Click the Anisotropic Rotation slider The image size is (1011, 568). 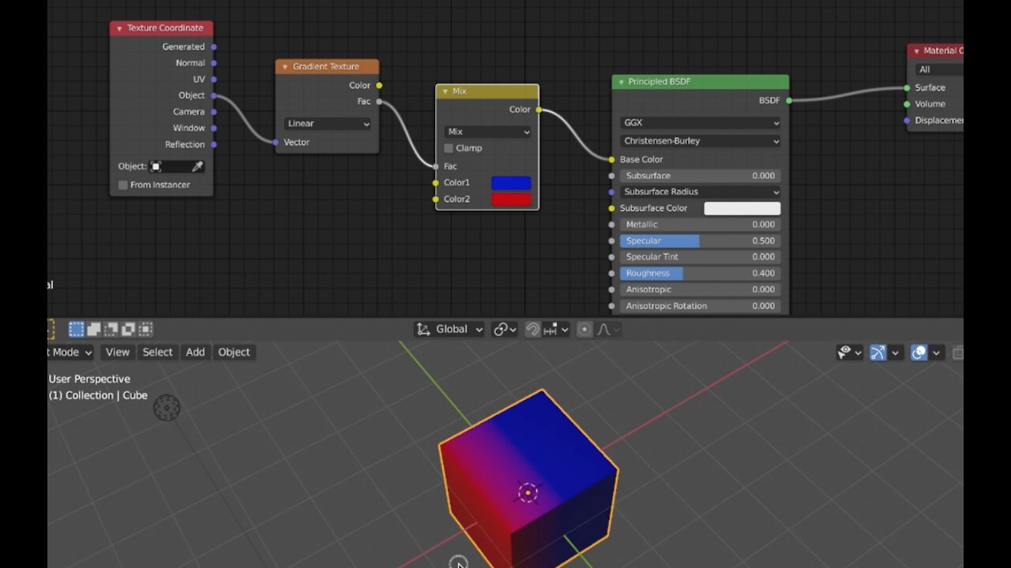[x=701, y=306]
